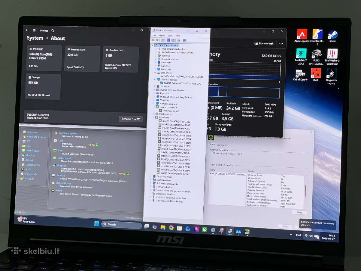The width and height of the screenshot is (361, 271).
Task: Expand the Batteries node in Device Manager
Action: pos(156,56)
